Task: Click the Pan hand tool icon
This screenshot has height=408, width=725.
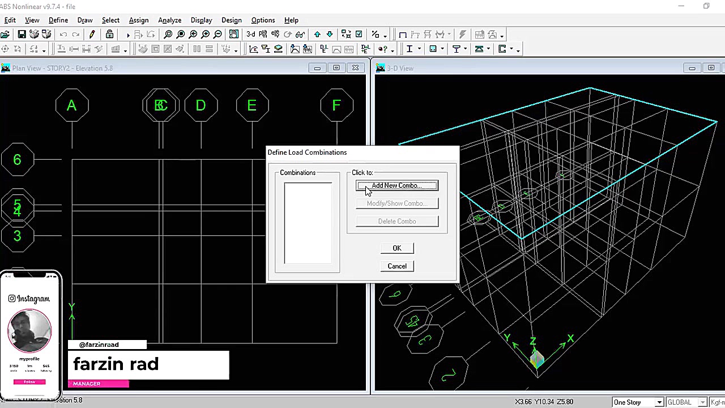Action: coord(233,35)
